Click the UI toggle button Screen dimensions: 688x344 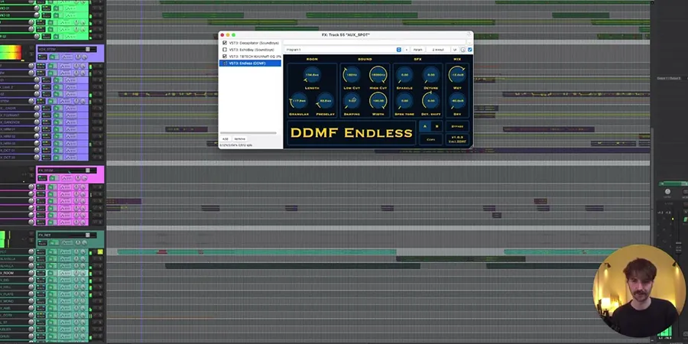[x=455, y=50]
